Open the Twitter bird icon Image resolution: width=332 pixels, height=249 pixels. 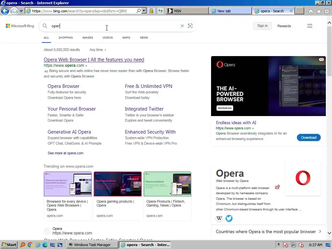[x=229, y=218]
